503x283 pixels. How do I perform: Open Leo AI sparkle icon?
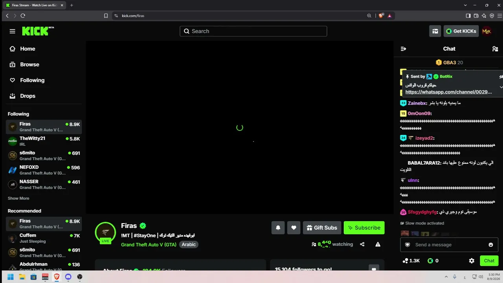(x=484, y=16)
